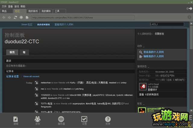
Task: Switch to the 商店 tab
Action: 7,11
